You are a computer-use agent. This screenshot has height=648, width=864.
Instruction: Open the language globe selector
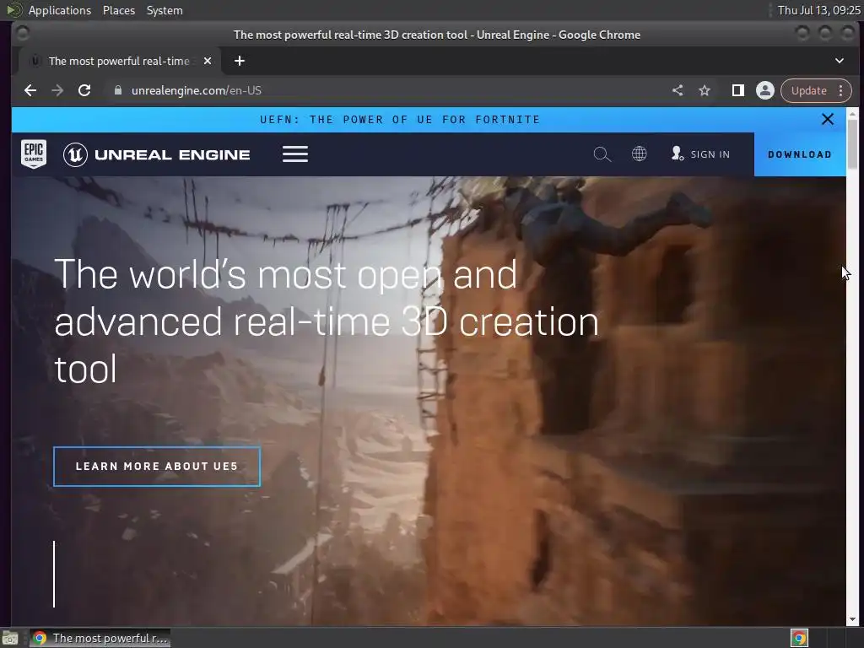[640, 154]
